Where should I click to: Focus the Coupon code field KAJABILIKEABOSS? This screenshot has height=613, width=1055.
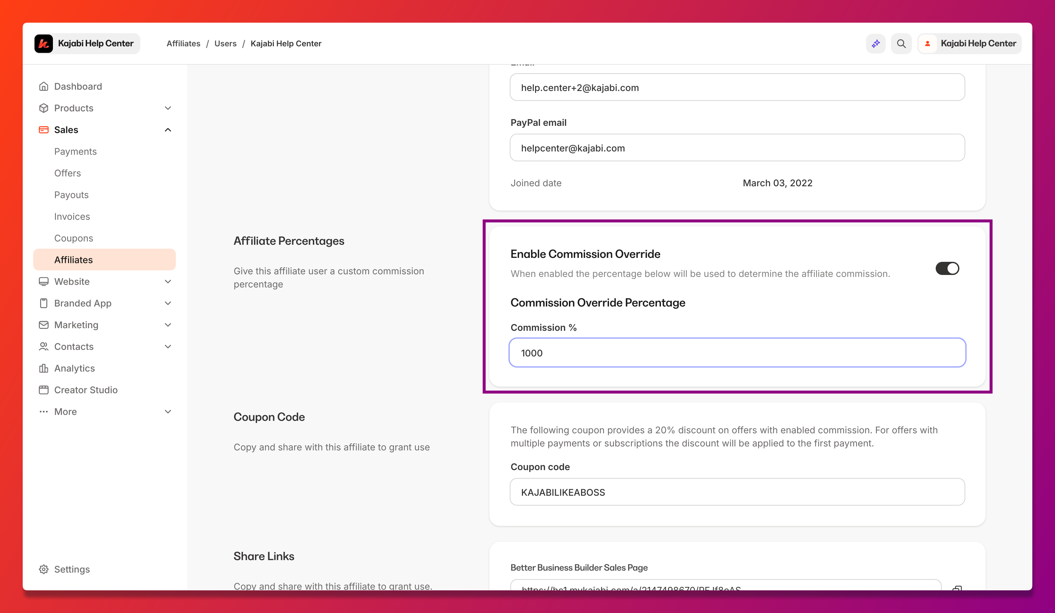coord(737,492)
